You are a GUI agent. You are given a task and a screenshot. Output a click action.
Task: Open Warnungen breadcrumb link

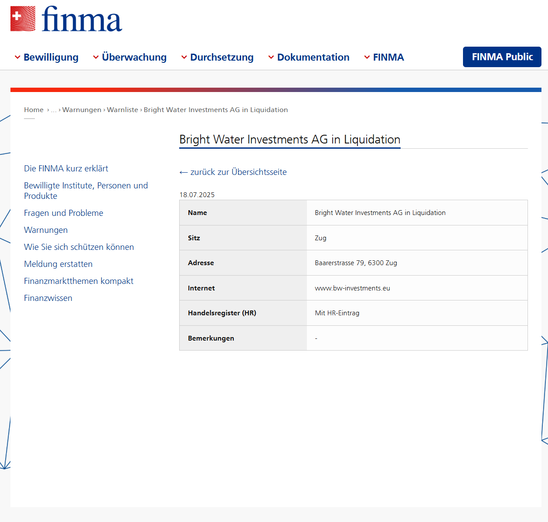click(x=82, y=110)
